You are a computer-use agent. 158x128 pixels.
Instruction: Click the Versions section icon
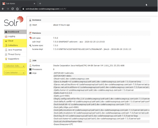point(30,33)
